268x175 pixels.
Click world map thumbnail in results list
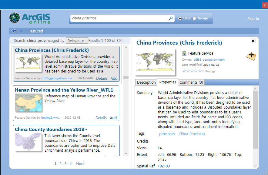(x=28, y=63)
